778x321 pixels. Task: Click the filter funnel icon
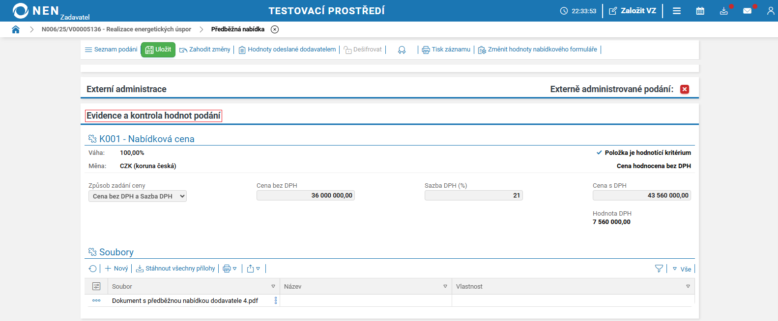pyautogui.click(x=659, y=269)
